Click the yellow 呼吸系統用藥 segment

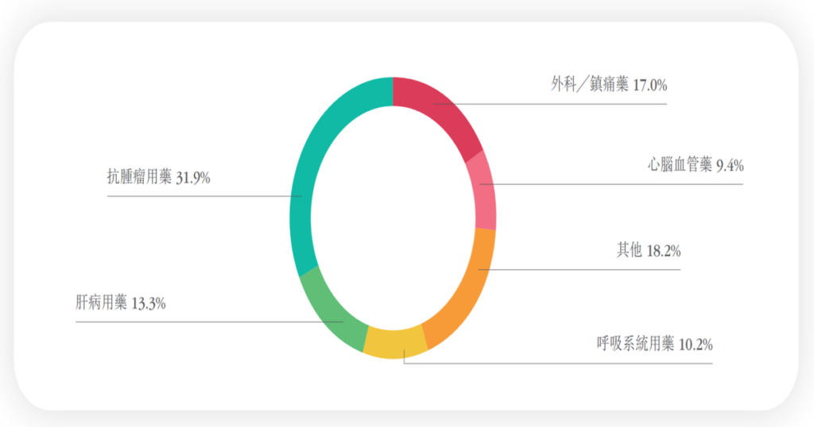pos(396,343)
